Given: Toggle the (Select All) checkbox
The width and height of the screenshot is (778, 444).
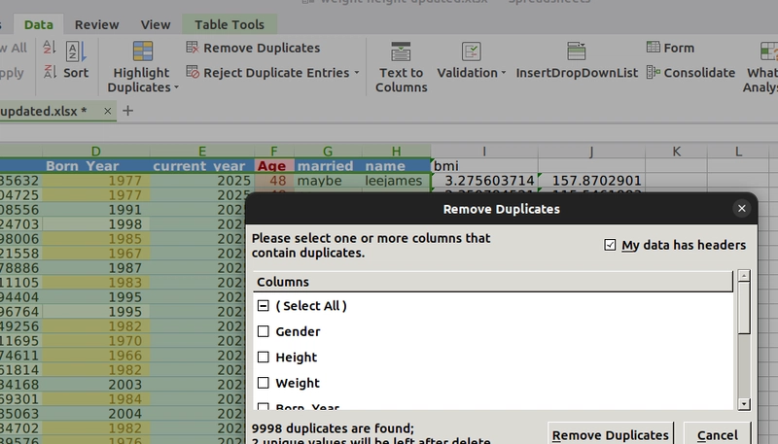Looking at the screenshot, I should (263, 306).
